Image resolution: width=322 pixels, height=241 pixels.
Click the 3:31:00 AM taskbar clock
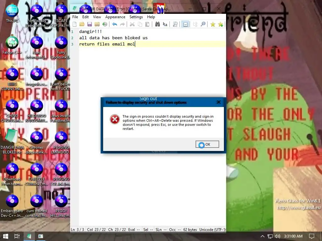293,236
